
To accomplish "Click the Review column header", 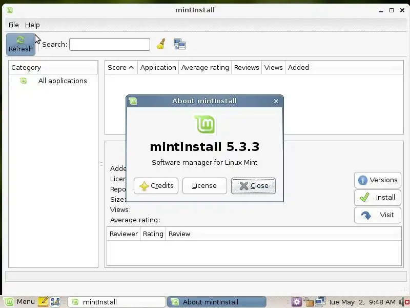I will coord(283,234).
